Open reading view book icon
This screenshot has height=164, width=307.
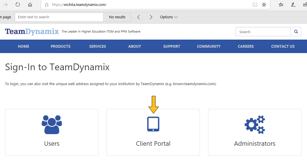pyautogui.click(x=255, y=5)
